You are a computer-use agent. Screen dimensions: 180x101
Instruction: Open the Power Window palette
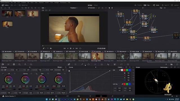(89, 64)
